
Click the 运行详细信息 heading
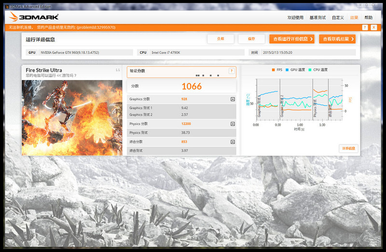(x=41, y=40)
